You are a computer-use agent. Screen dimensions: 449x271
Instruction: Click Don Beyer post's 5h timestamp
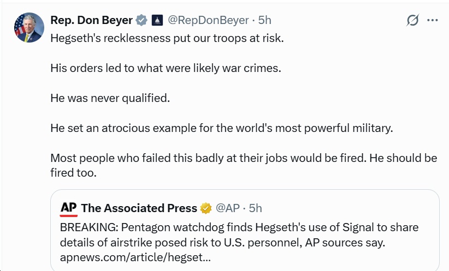coord(264,20)
